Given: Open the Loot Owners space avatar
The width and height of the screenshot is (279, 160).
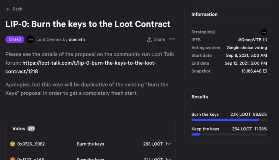Looking at the screenshot, I should point(30,39).
